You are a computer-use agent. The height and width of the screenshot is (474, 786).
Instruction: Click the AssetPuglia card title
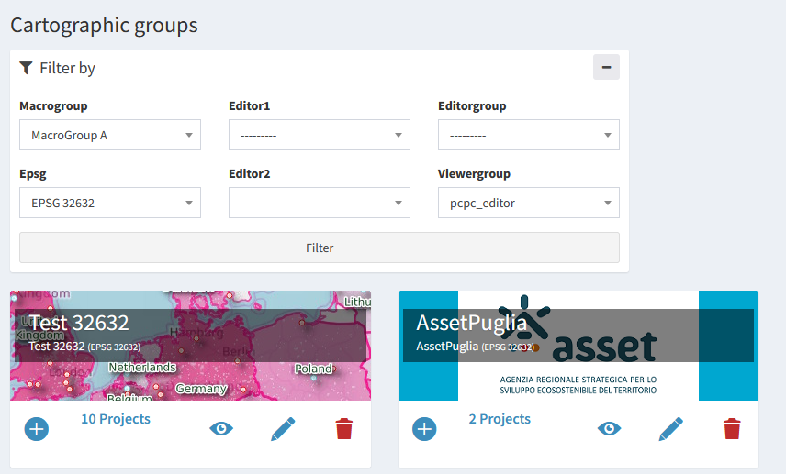click(x=472, y=323)
